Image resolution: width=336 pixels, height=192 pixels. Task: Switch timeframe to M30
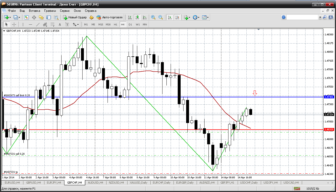point(108,24)
